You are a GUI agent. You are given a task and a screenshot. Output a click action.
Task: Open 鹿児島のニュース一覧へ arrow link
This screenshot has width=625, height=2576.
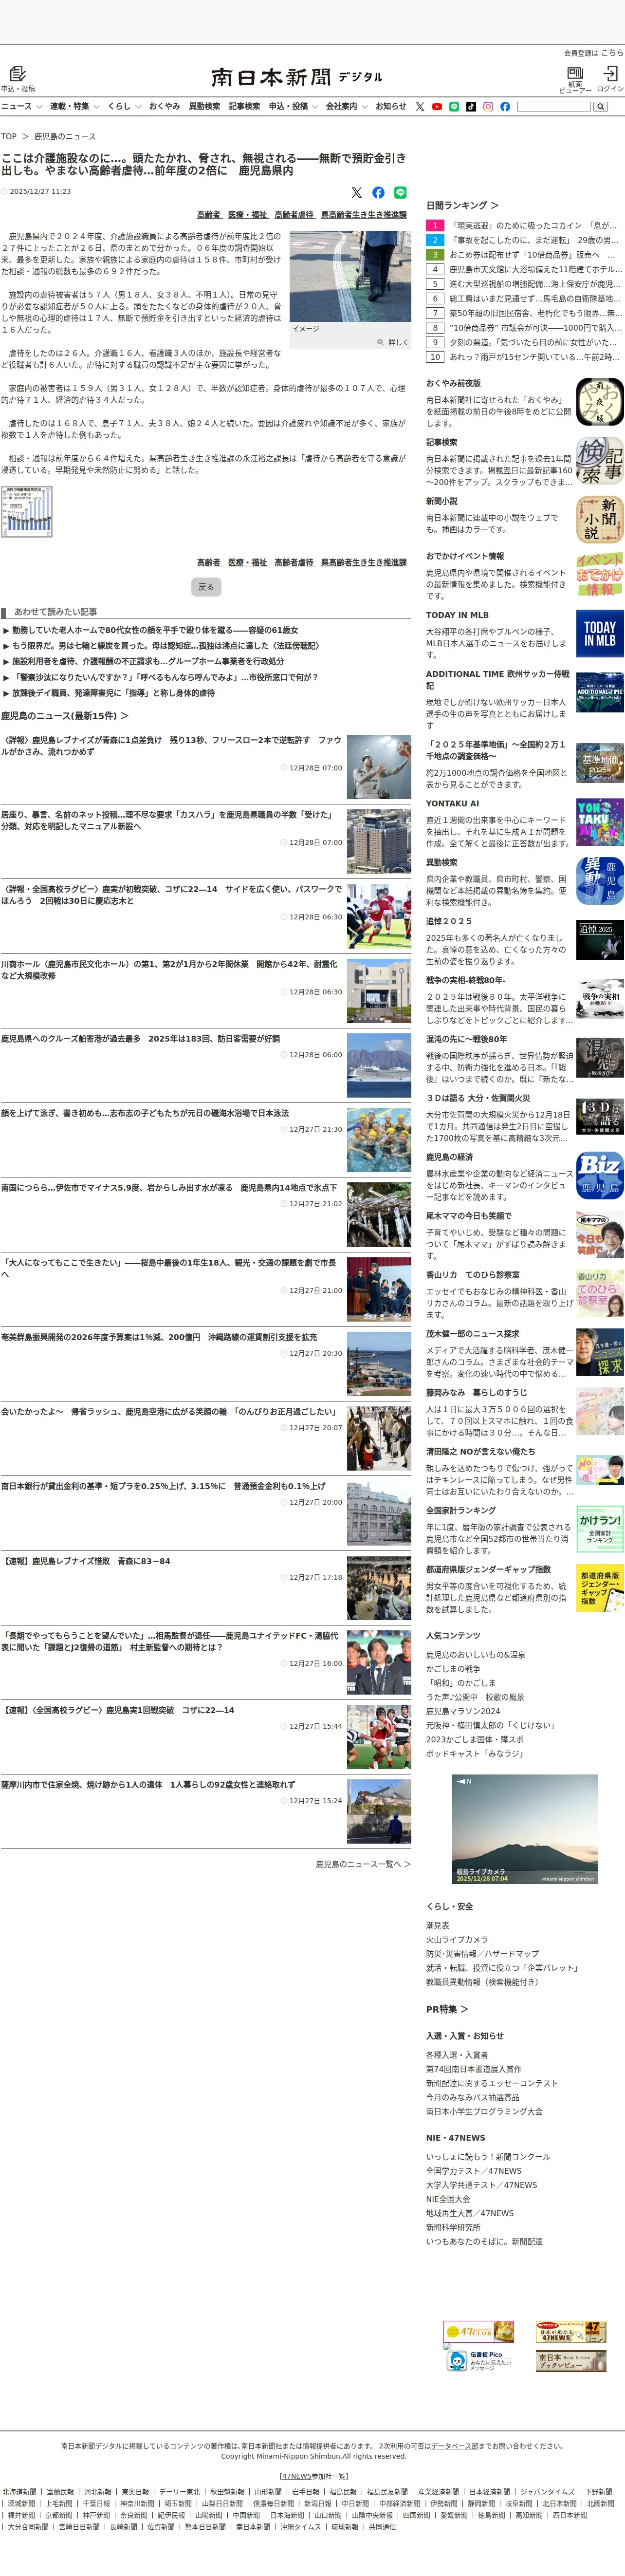point(363,1864)
